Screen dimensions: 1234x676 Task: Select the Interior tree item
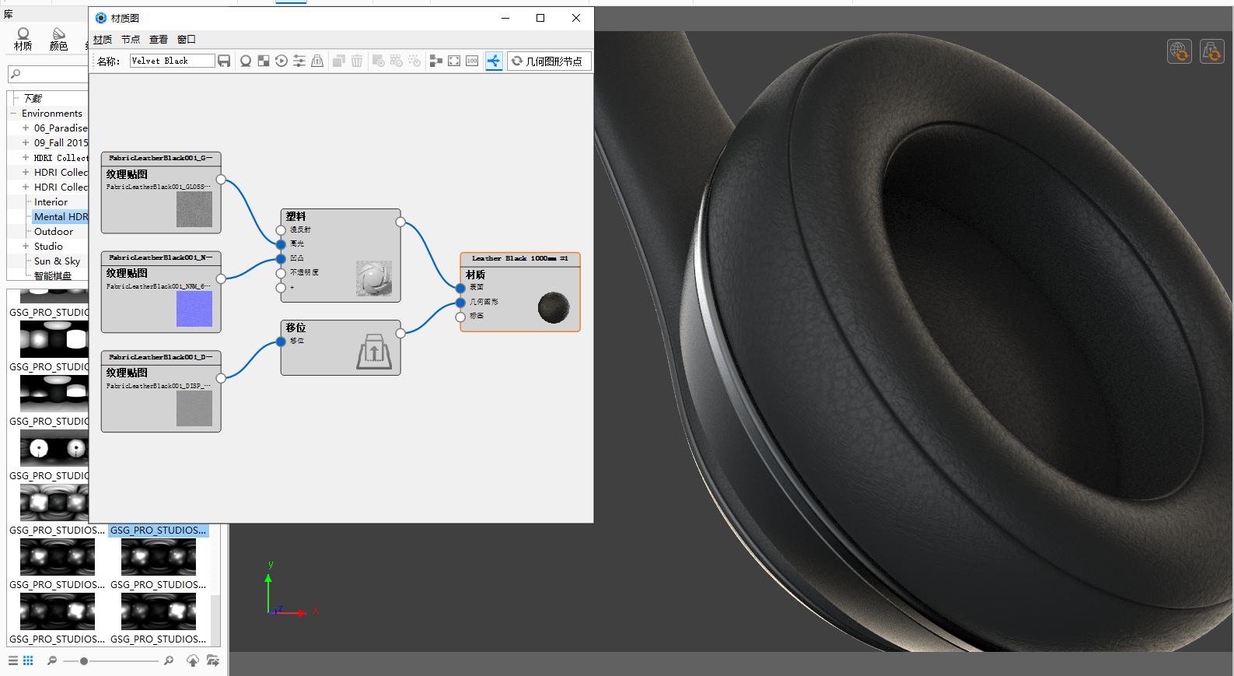click(51, 202)
